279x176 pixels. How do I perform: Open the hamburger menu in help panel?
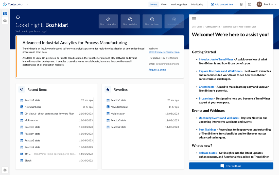point(194,19)
